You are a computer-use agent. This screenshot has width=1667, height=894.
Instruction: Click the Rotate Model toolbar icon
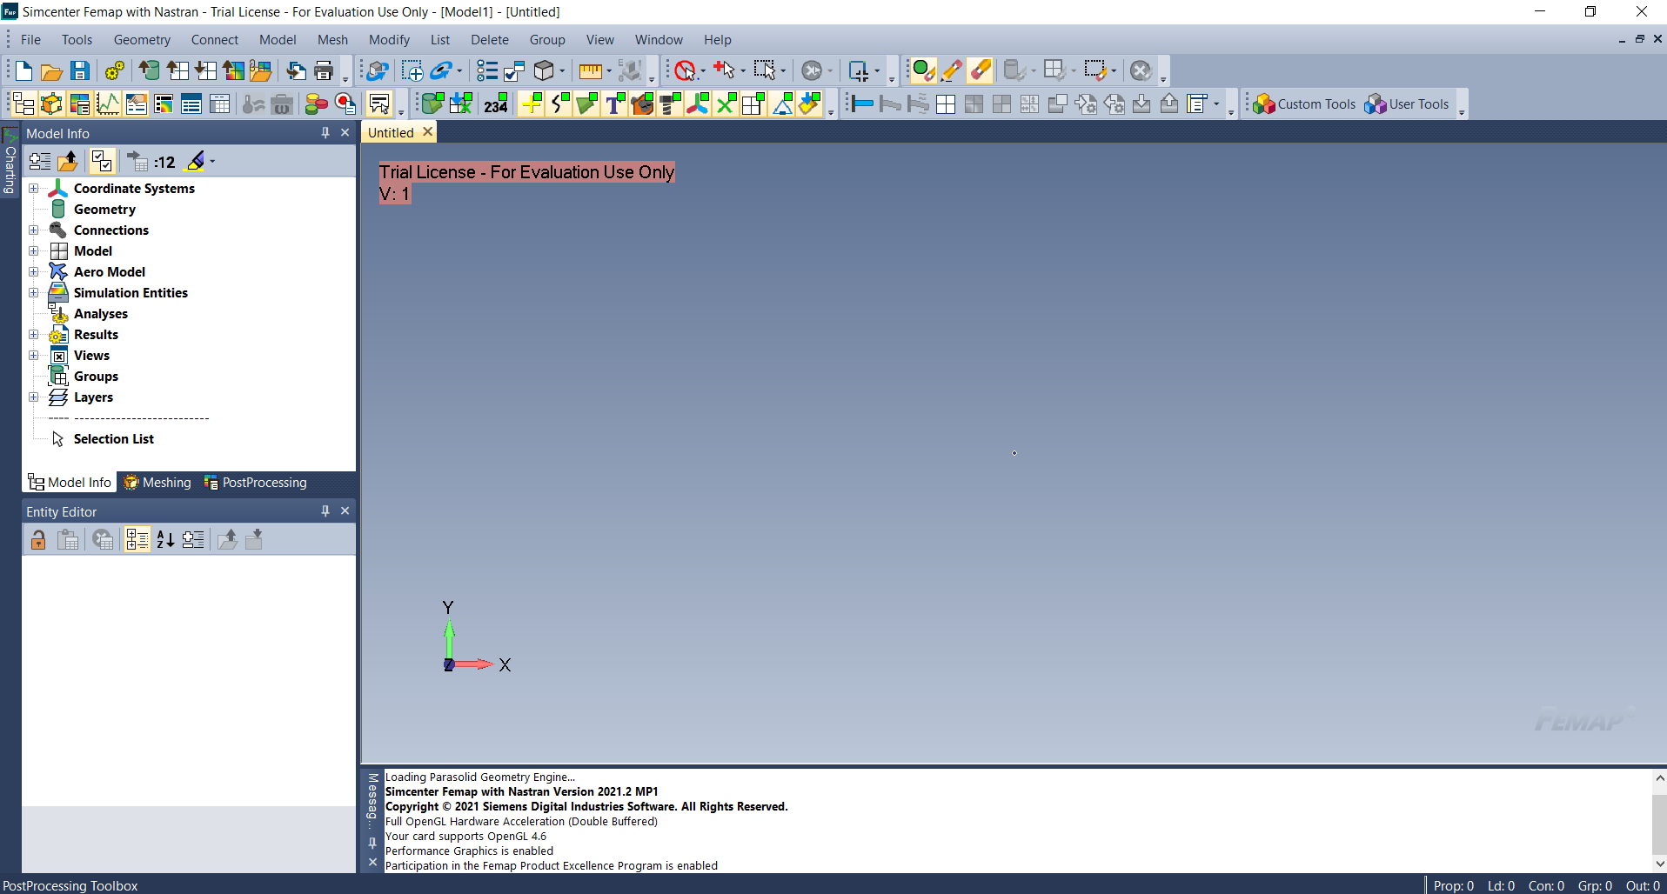coord(378,70)
